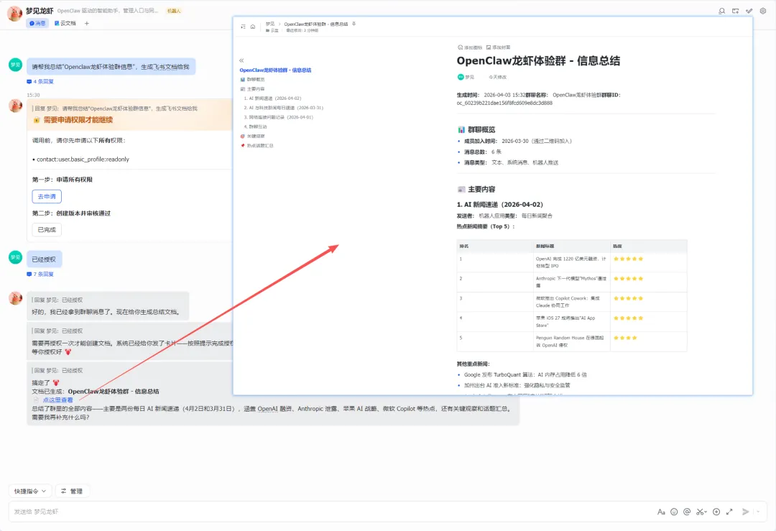Click the 去申请 button
Screen dimensions: 776x531
pyautogui.click(x=47, y=196)
